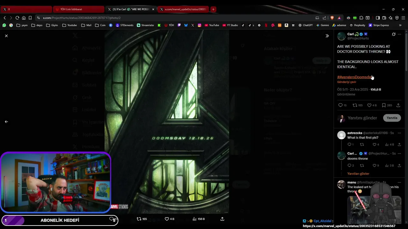This screenshot has height=229, width=408.
Task: Open a new browser tab
Action: click(213, 9)
